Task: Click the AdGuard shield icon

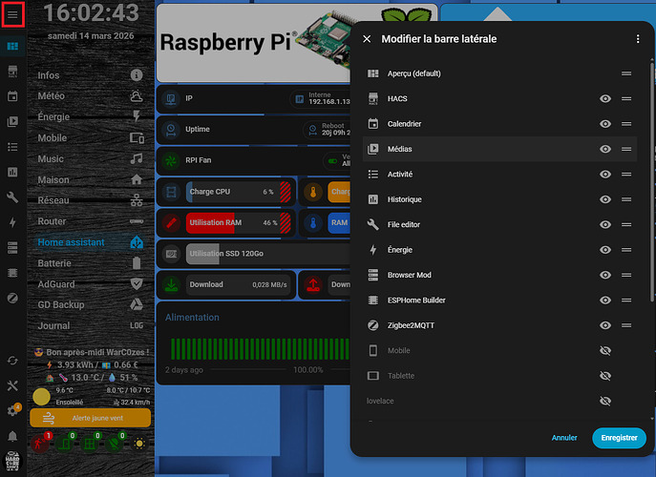Action: click(x=137, y=283)
